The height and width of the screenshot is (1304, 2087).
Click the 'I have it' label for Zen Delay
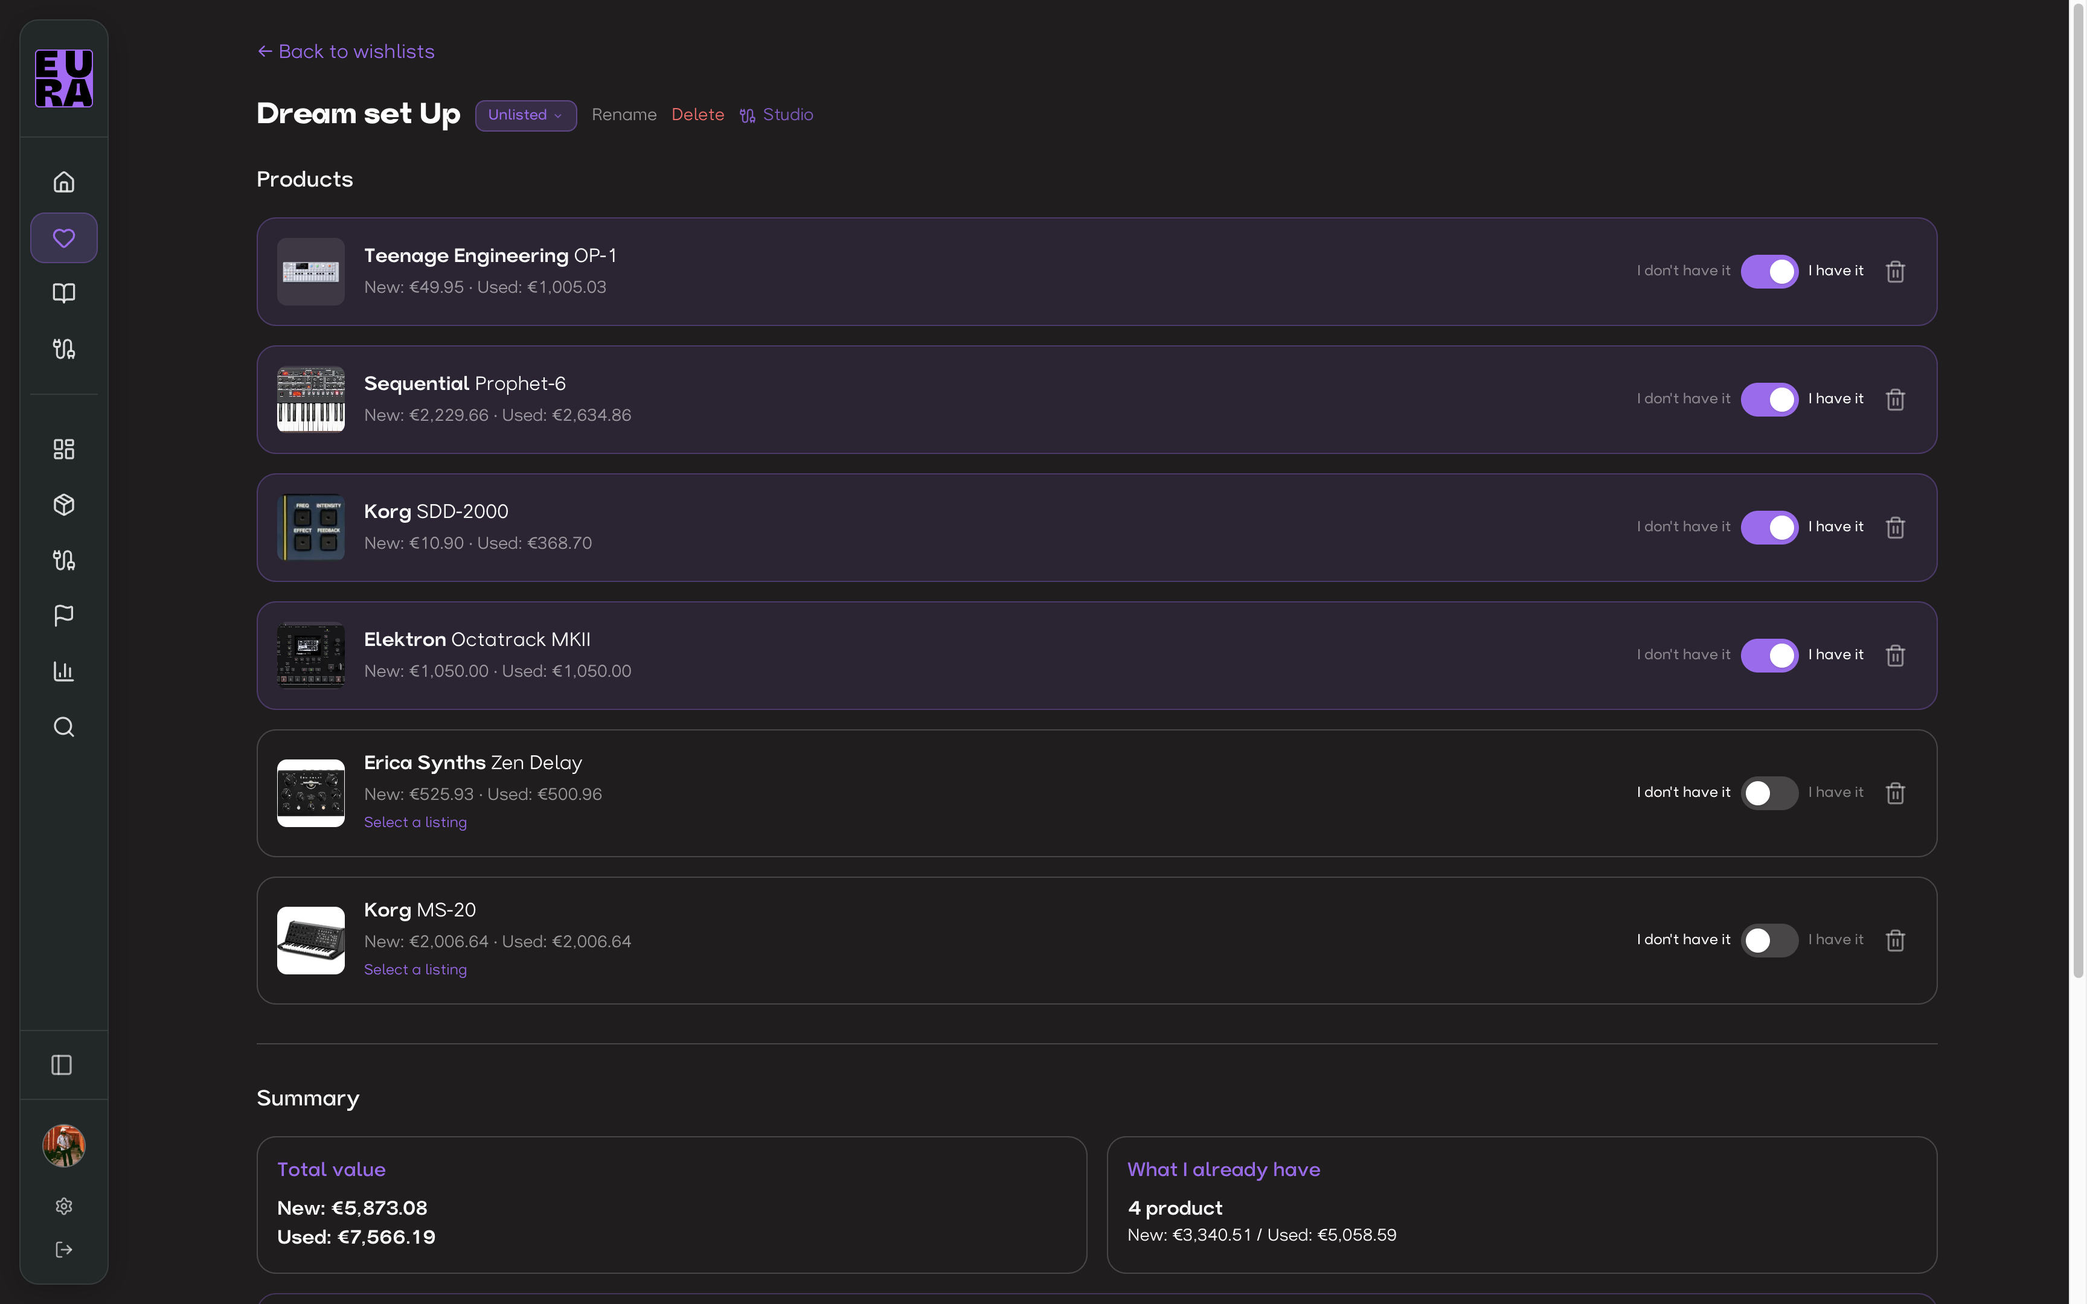pyautogui.click(x=1836, y=793)
